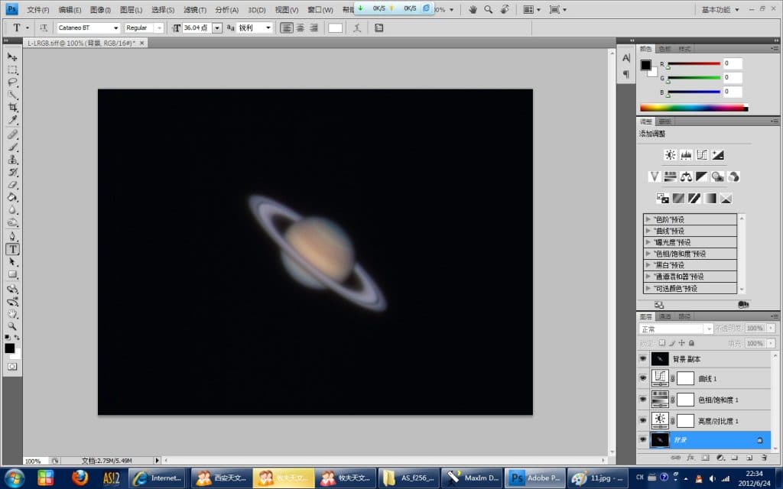Add a Levels adjustment from the Adjustments panel
Image resolution: width=783 pixels, height=489 pixels.
[686, 154]
